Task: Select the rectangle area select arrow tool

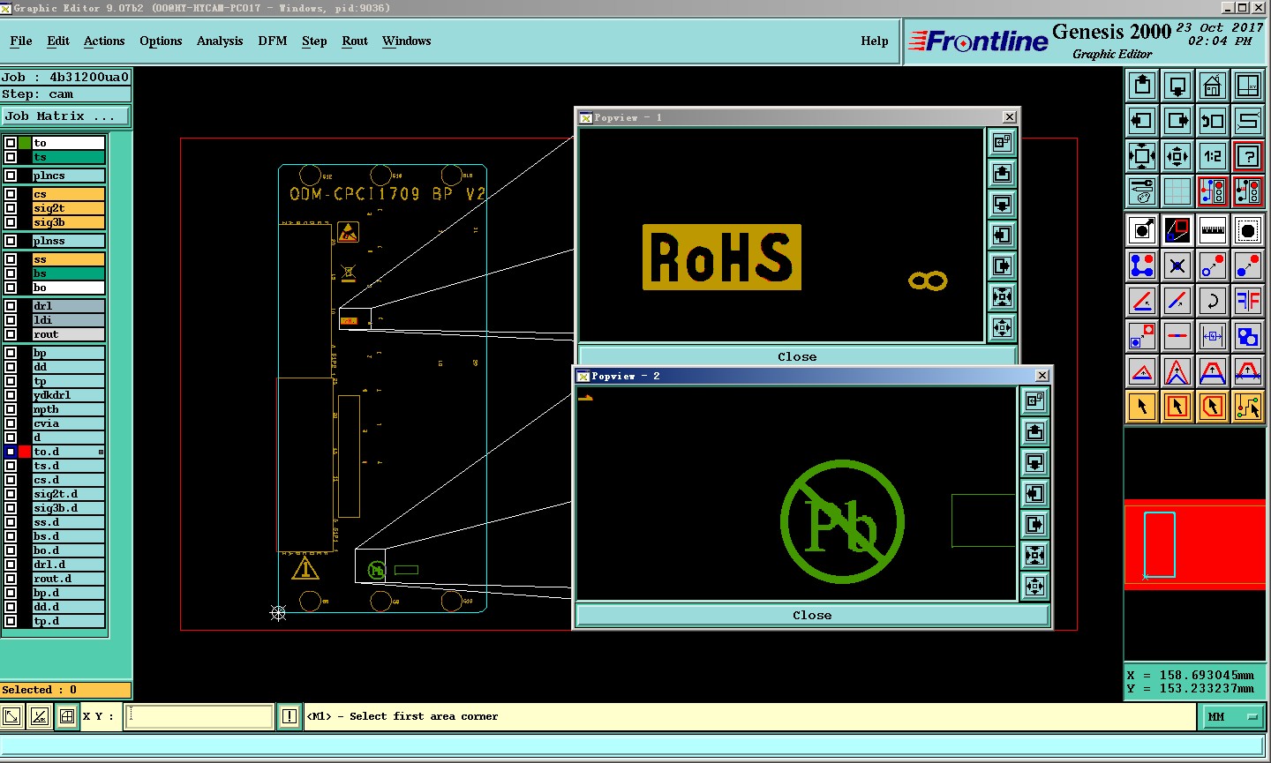Action: [1177, 407]
